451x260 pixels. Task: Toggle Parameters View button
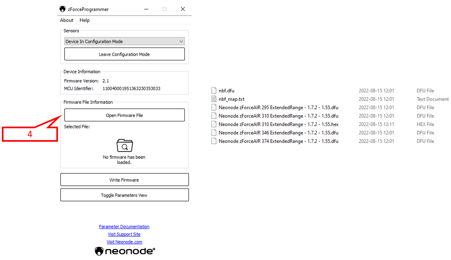coord(124,195)
